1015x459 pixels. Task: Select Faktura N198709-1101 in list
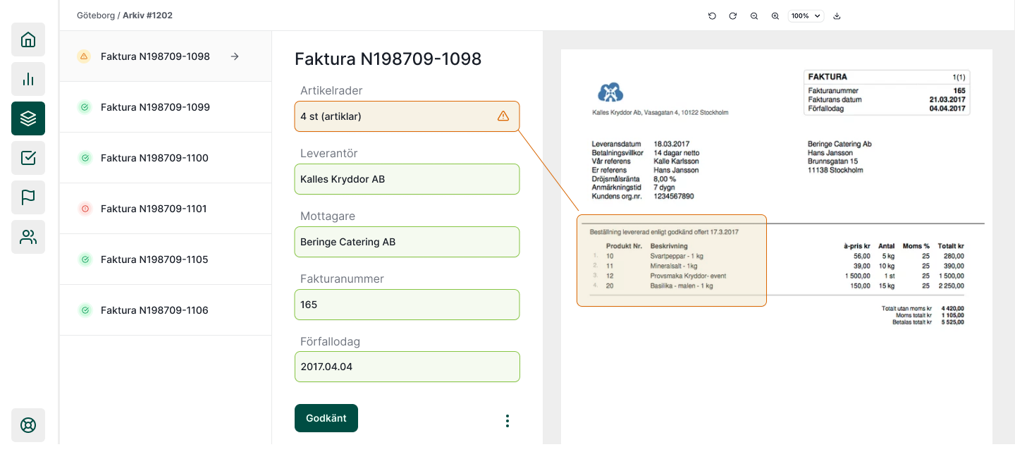[154, 209]
